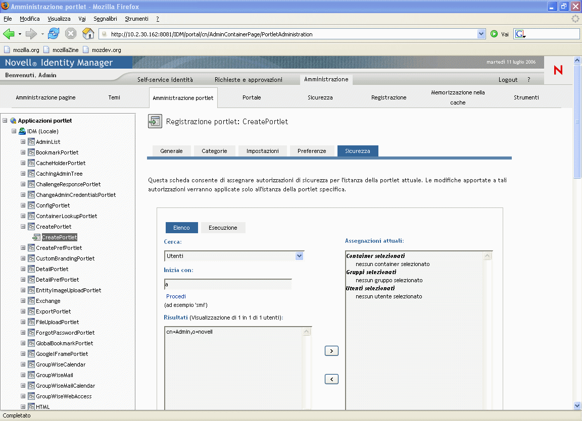Click the mozdev.org bookmark page icon
Viewport: 582px width, 421px height.
pyautogui.click(x=86, y=49)
